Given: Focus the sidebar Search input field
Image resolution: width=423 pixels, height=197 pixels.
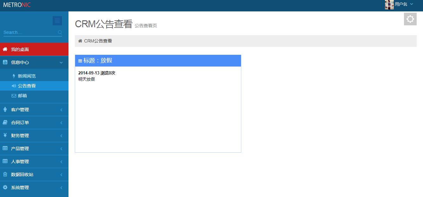Looking at the screenshot, I should click(30, 32).
